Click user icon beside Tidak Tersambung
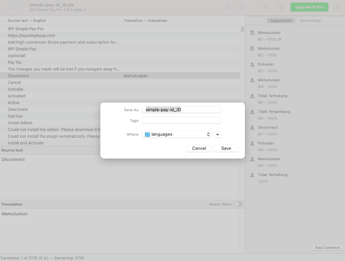 click(x=252, y=112)
